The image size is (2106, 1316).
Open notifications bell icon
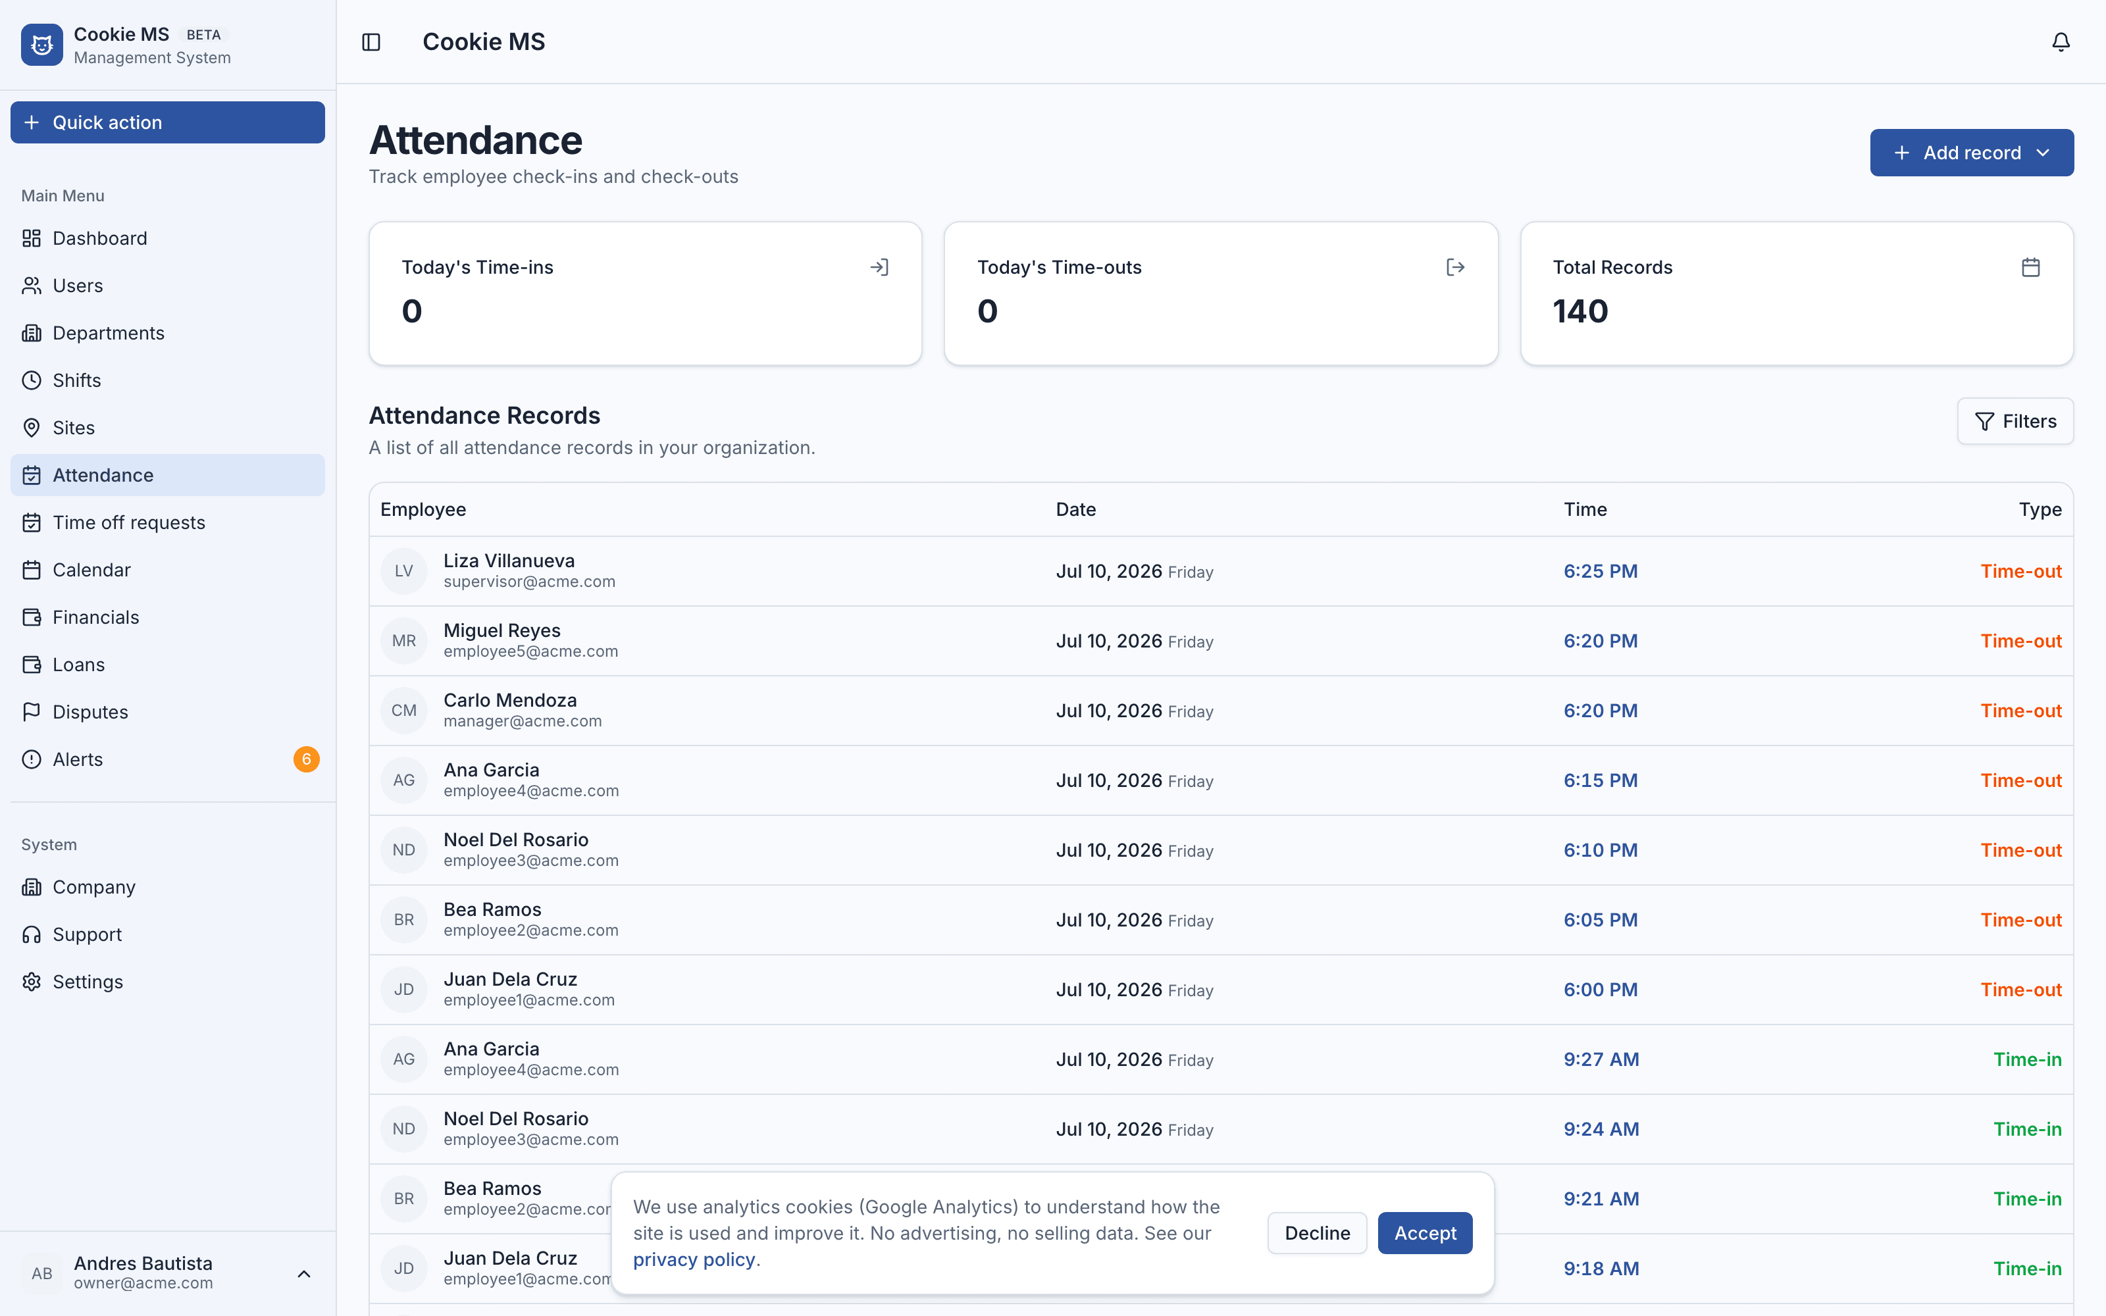[2061, 41]
